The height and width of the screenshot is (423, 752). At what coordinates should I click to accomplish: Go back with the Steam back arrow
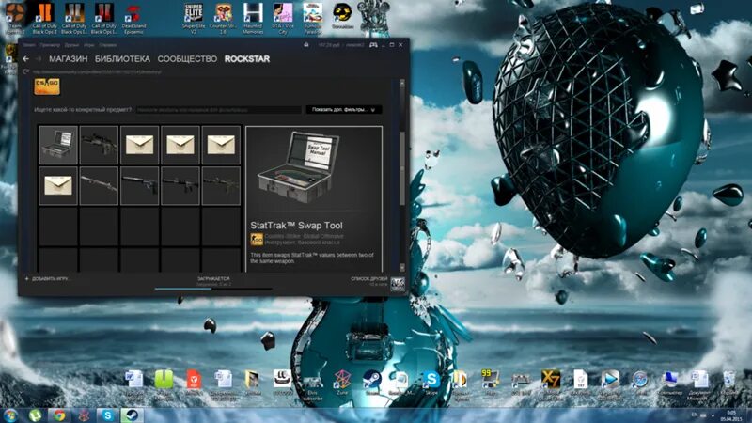point(26,59)
